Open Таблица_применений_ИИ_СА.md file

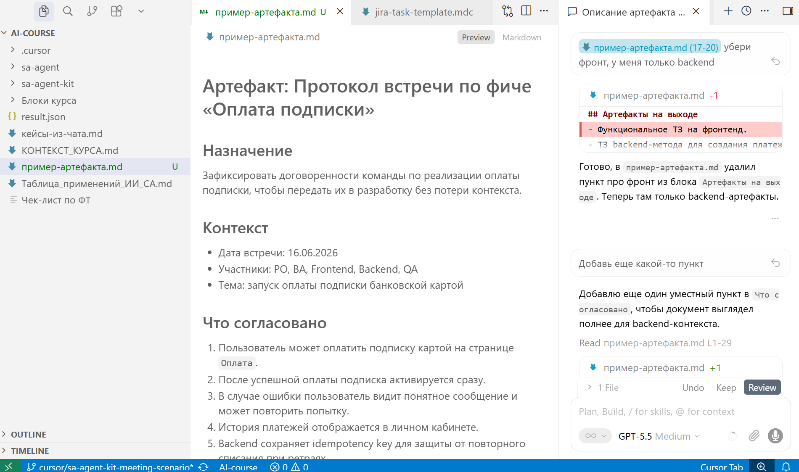click(95, 184)
